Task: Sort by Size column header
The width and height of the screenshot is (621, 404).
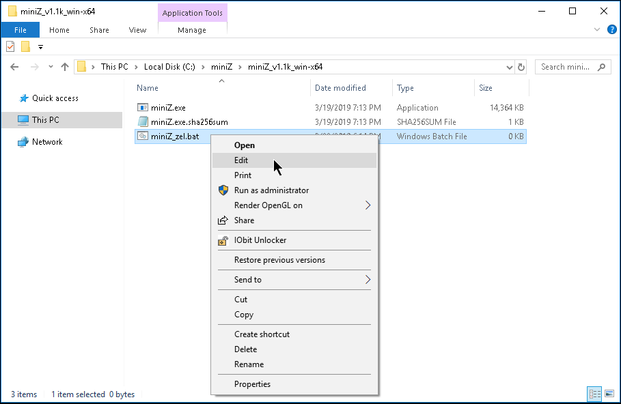Action: click(x=486, y=88)
